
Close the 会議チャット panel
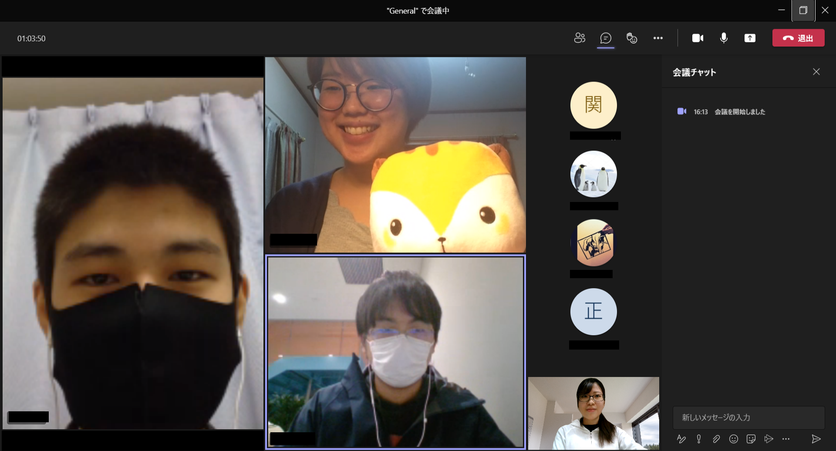point(816,71)
